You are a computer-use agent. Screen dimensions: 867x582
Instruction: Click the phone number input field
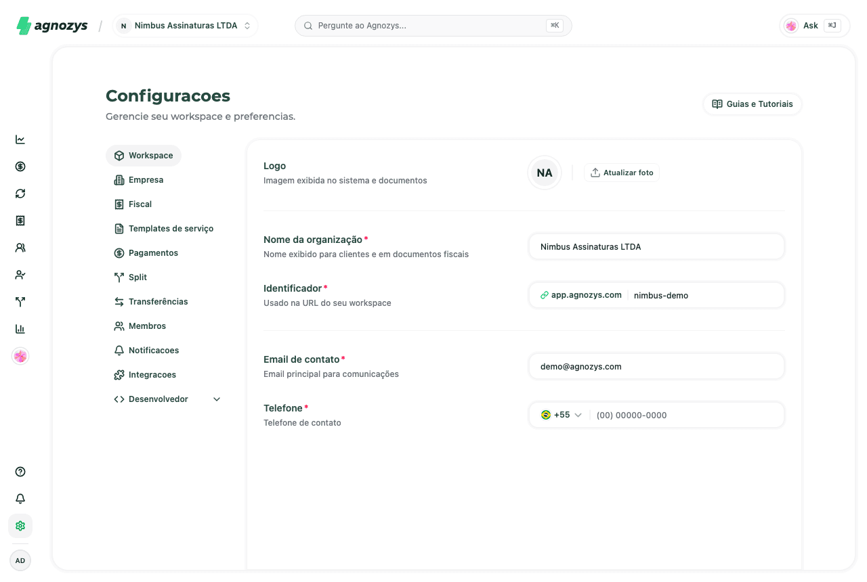click(687, 416)
